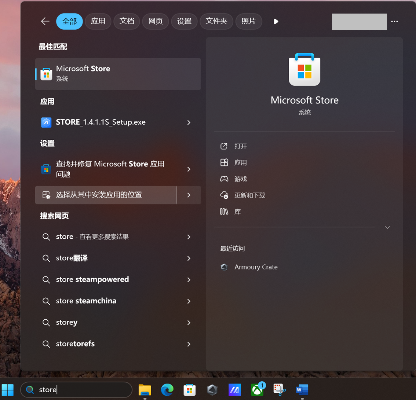Expand the 查找并修复 Microsoft Store result arrow
The width and height of the screenshot is (416, 400).
point(189,169)
